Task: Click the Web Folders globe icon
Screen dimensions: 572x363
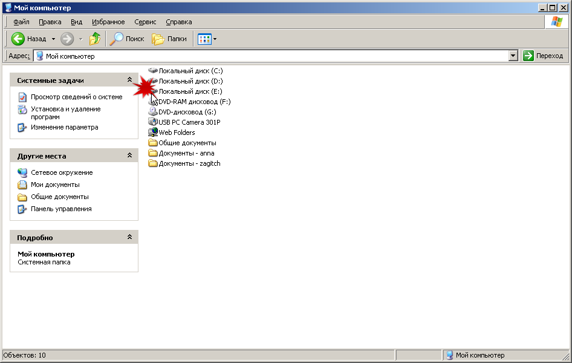Action: [x=153, y=132]
